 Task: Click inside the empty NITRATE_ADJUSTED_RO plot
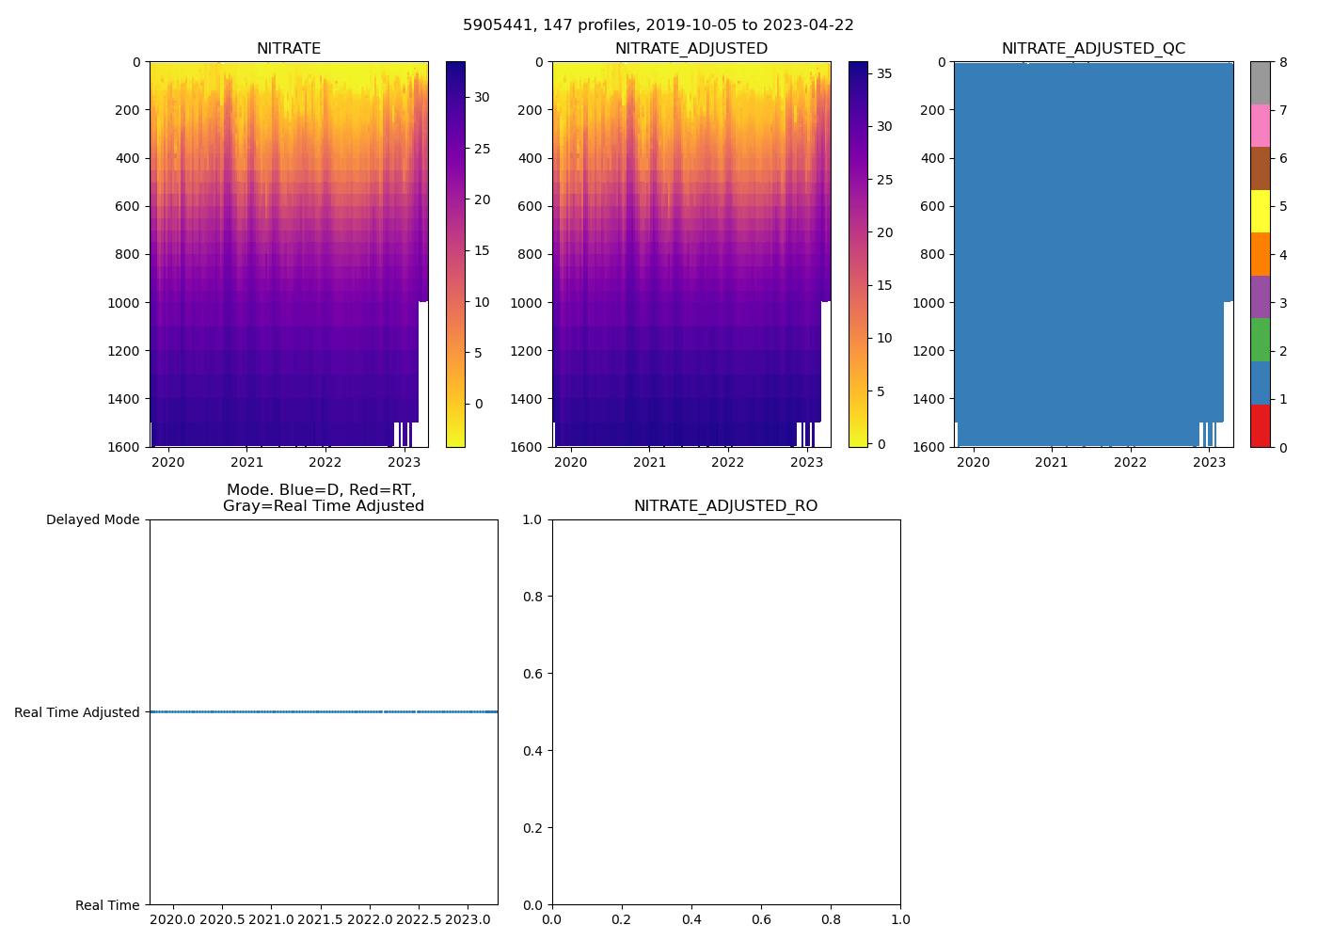coord(725,712)
